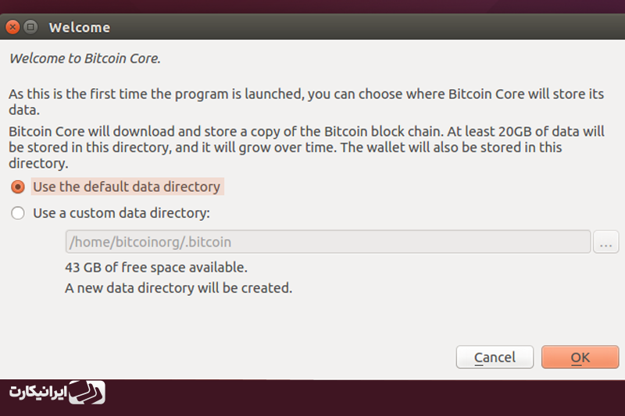Screen dimensions: 625x416
Task: Open the directory browser with the '...' button
Action: click(606, 242)
